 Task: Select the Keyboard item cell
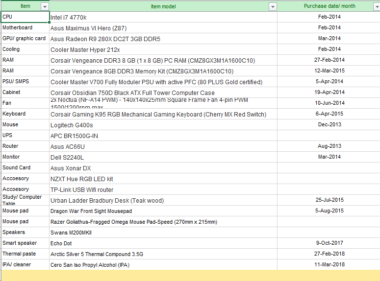[25, 114]
